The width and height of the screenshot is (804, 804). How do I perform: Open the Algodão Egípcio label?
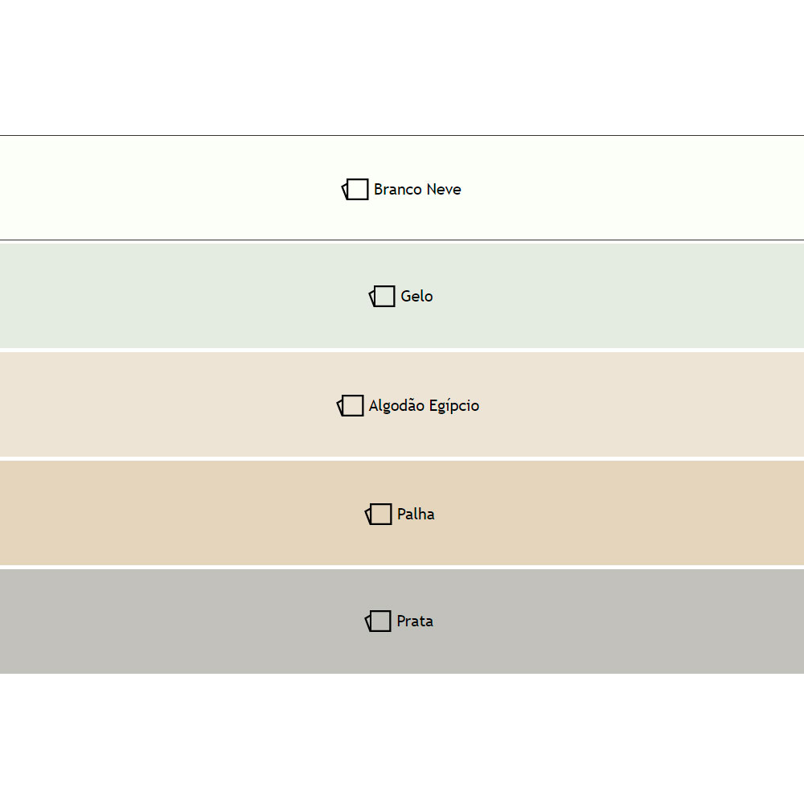(x=424, y=406)
